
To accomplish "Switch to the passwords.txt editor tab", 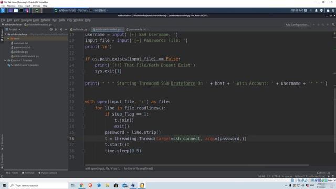I will click(x=136, y=29).
